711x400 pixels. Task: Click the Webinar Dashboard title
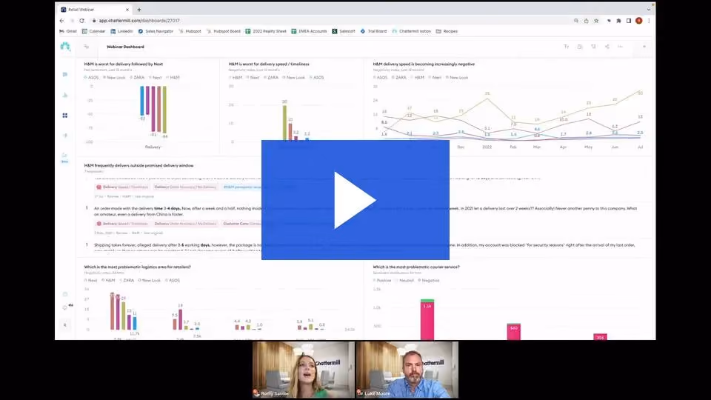pos(126,47)
